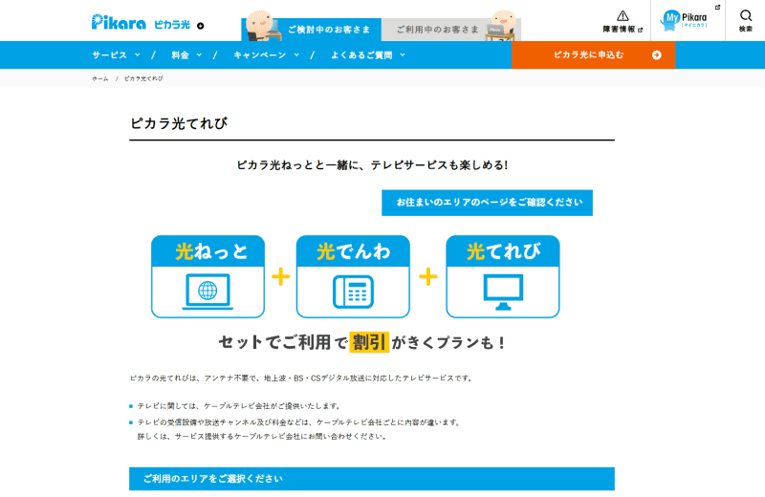This screenshot has height=497, width=765.
Task: Expand the サービス menu
Action: tap(116, 55)
